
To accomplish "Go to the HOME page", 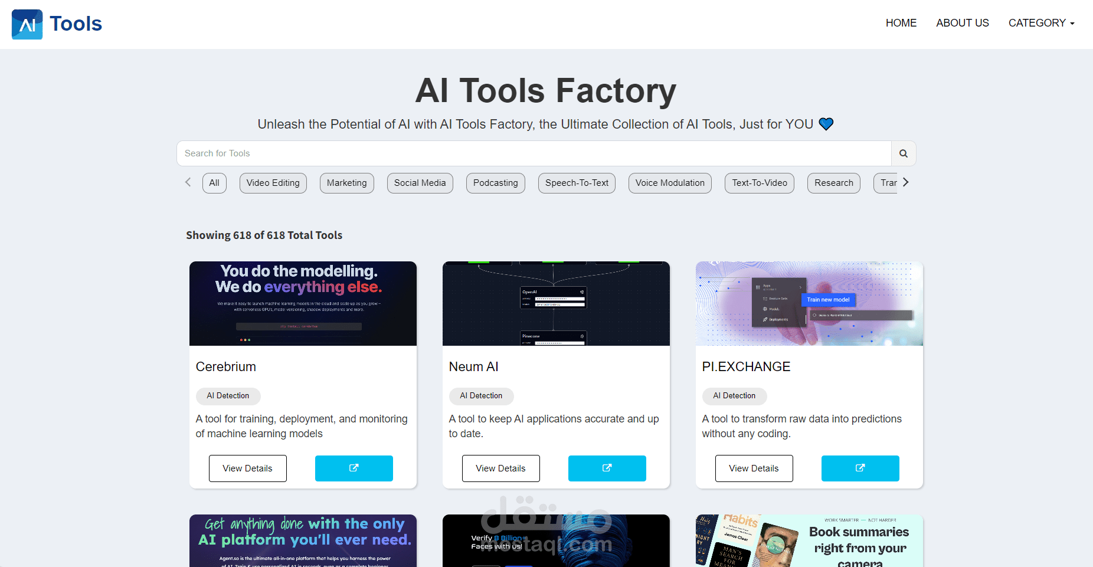I will 901,23.
